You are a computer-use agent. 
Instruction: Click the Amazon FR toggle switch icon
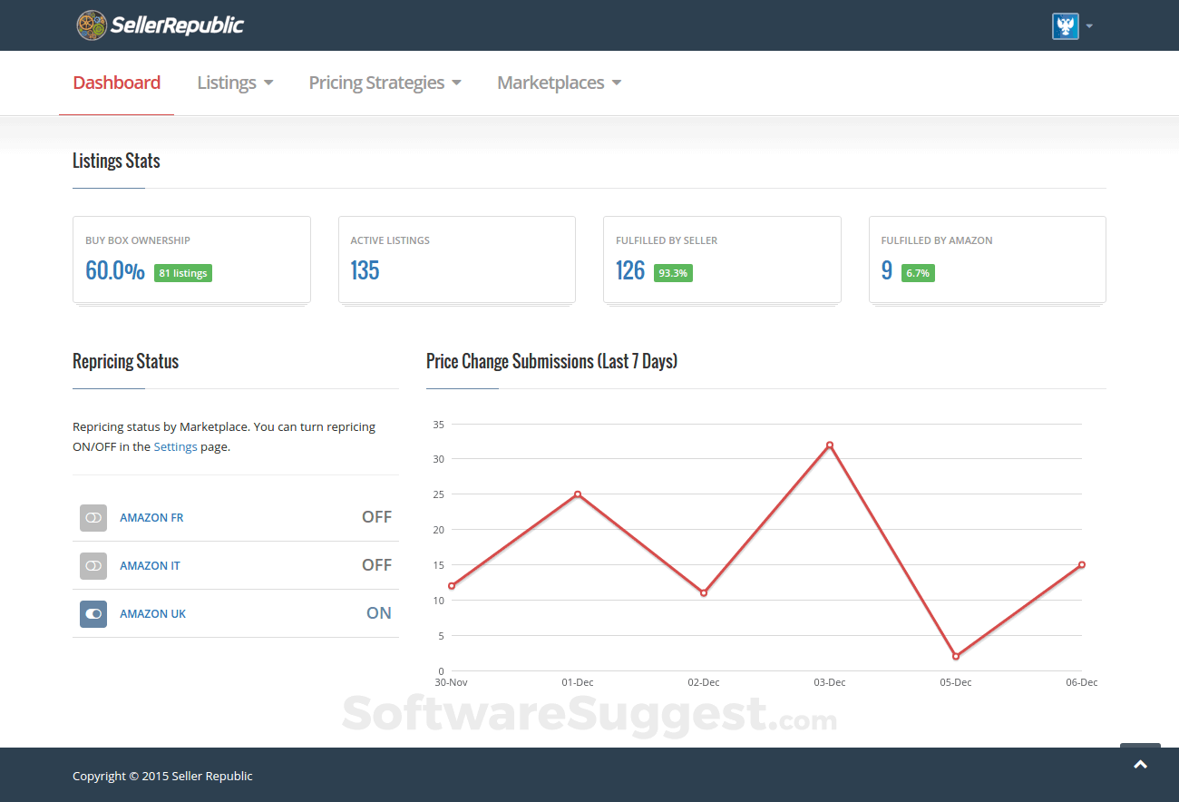click(x=93, y=517)
